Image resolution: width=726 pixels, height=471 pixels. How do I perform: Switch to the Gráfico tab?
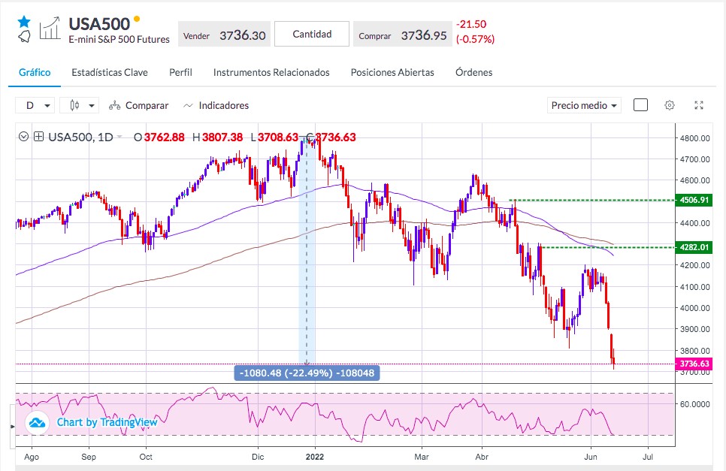click(x=35, y=72)
